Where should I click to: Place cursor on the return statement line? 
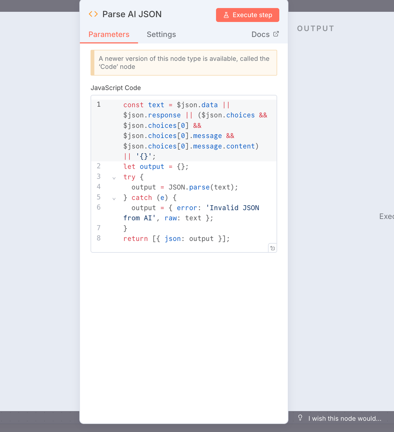(x=176, y=239)
